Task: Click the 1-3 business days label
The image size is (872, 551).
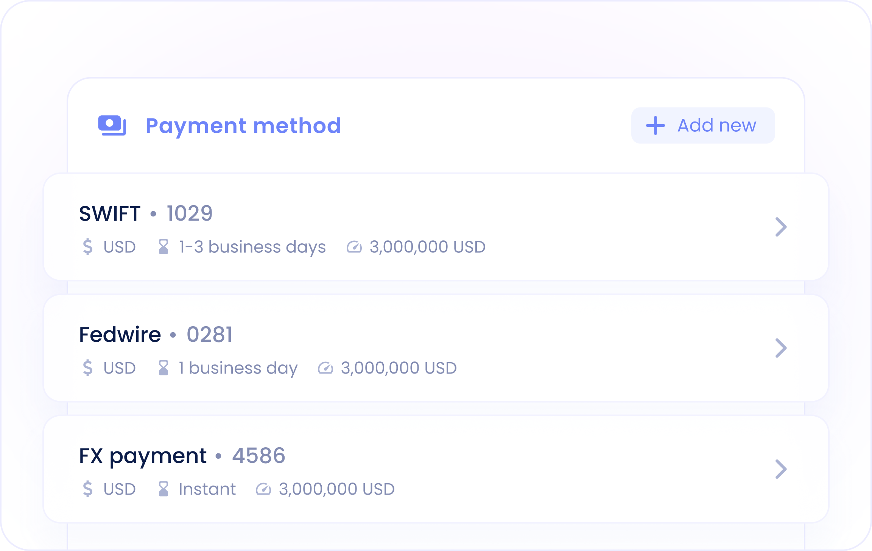Action: click(252, 247)
